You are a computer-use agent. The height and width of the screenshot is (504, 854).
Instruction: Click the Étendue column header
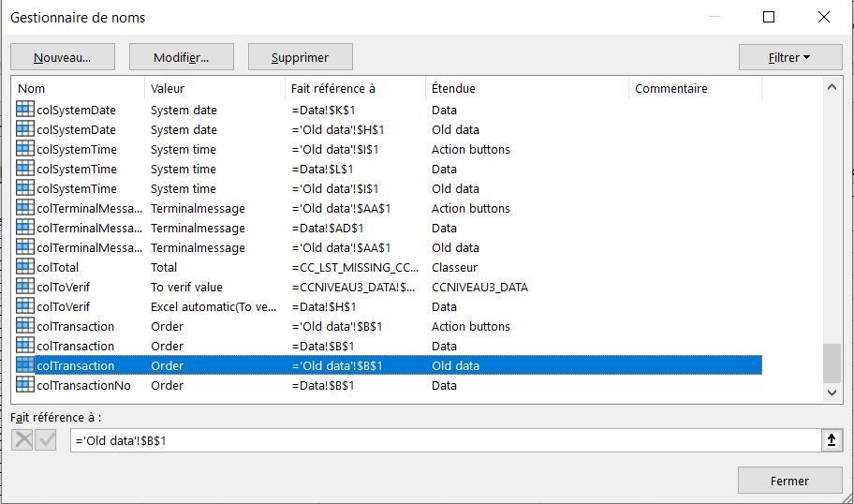click(x=526, y=88)
